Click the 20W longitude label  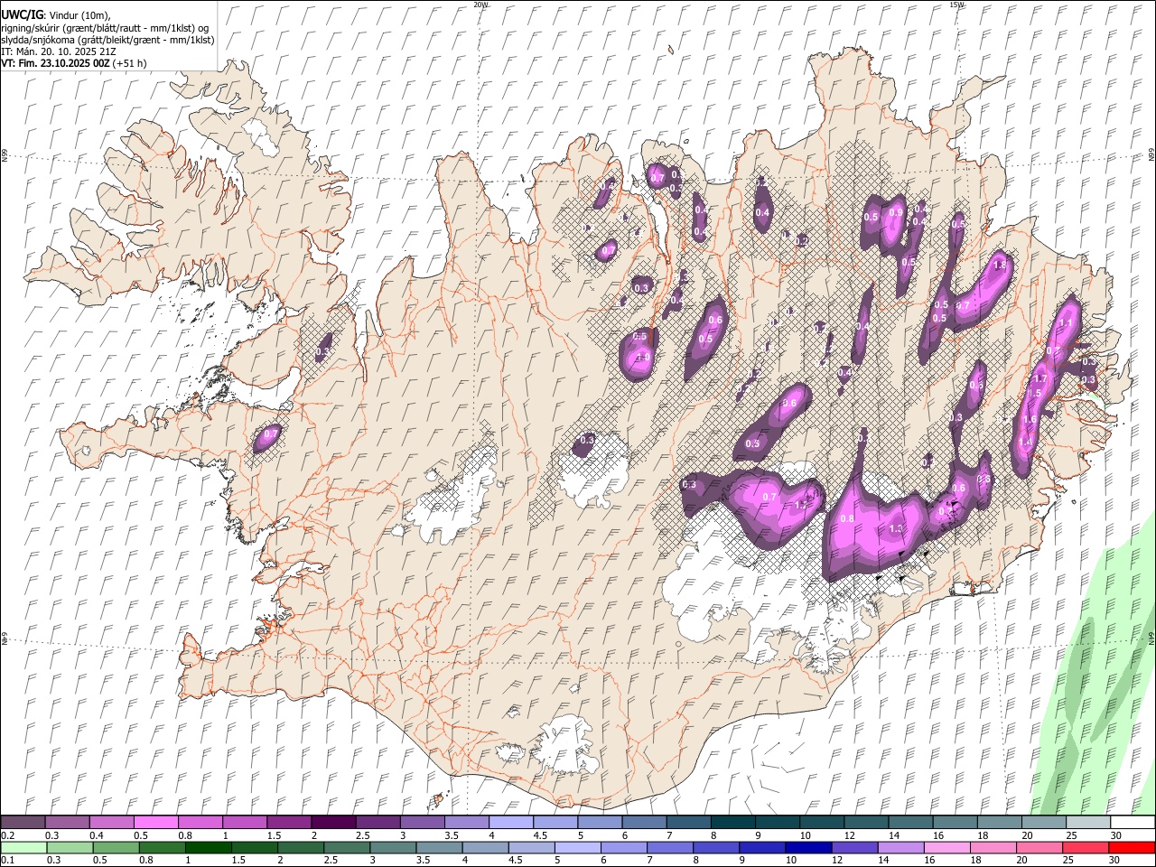[480, 5]
